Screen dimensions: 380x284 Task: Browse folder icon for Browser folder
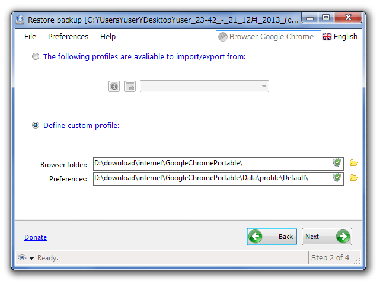click(353, 163)
